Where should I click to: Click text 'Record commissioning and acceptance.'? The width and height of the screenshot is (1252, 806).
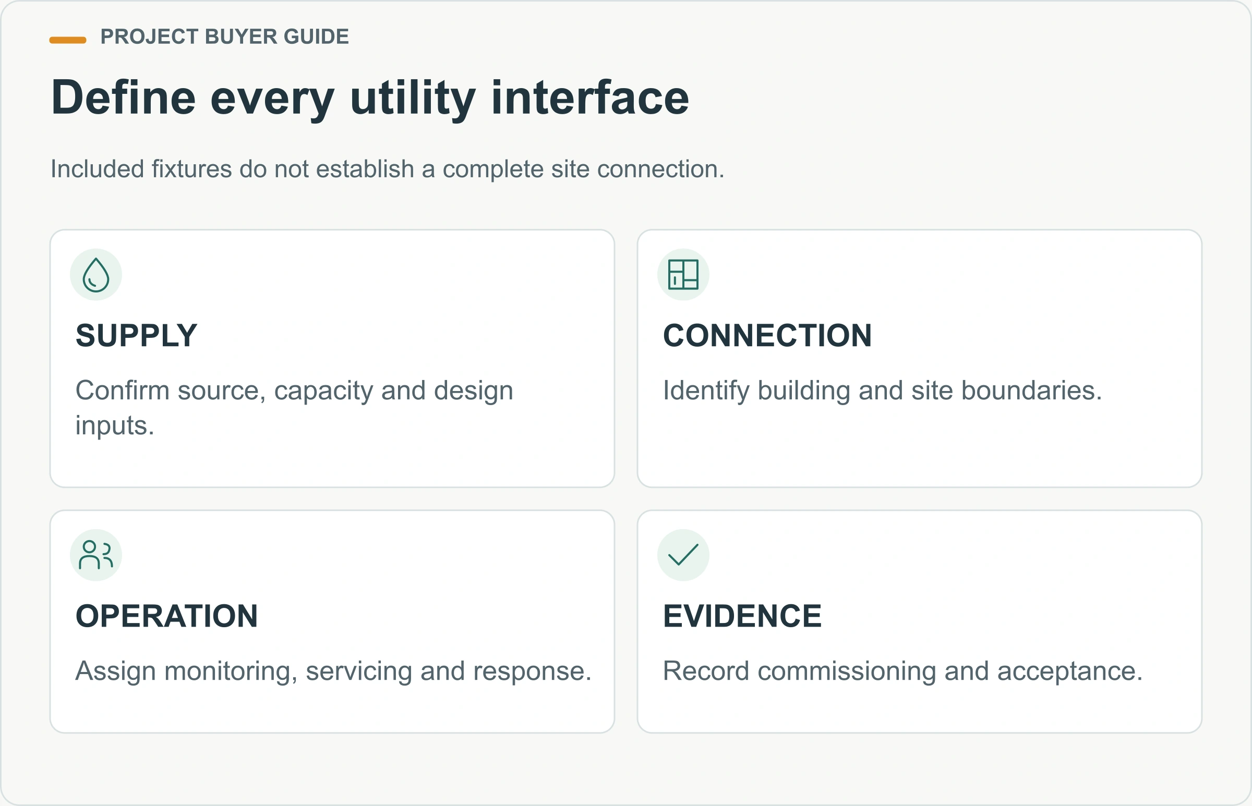point(902,671)
